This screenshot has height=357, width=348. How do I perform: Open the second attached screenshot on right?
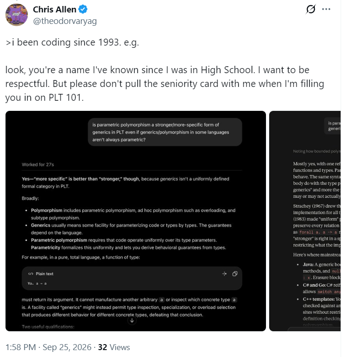click(x=305, y=221)
